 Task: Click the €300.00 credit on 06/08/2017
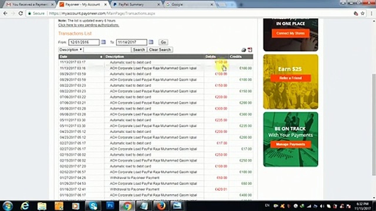[246, 114]
